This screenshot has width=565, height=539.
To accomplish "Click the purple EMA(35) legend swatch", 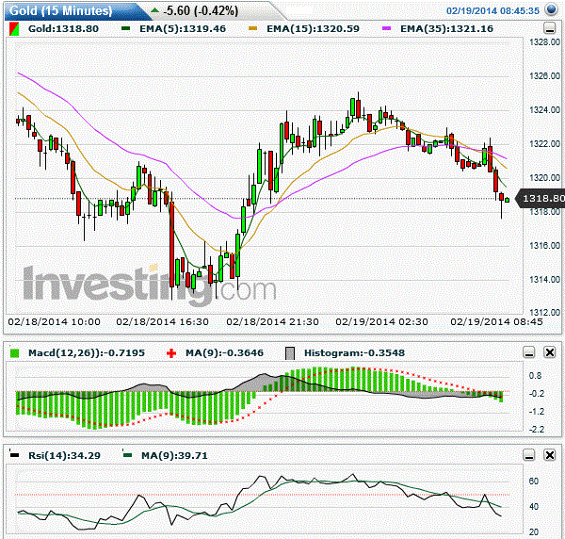I will pos(387,28).
